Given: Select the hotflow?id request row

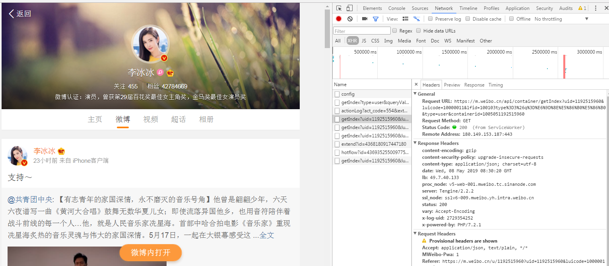Looking at the screenshot, I should pos(372,152).
